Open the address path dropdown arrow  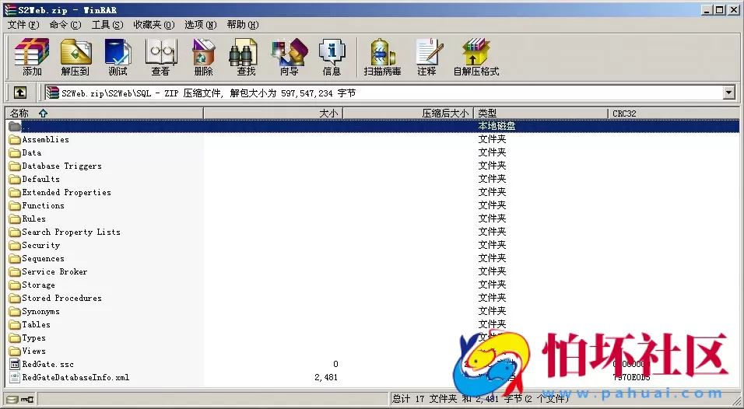pyautogui.click(x=729, y=93)
